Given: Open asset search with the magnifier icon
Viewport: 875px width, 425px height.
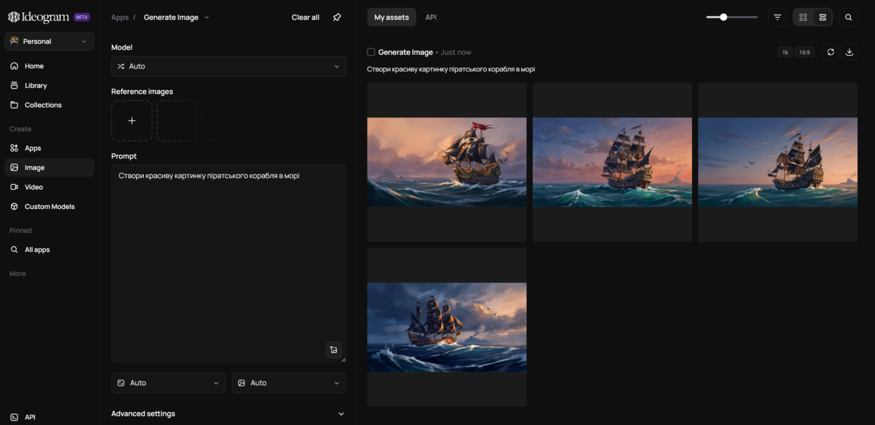Looking at the screenshot, I should [848, 17].
